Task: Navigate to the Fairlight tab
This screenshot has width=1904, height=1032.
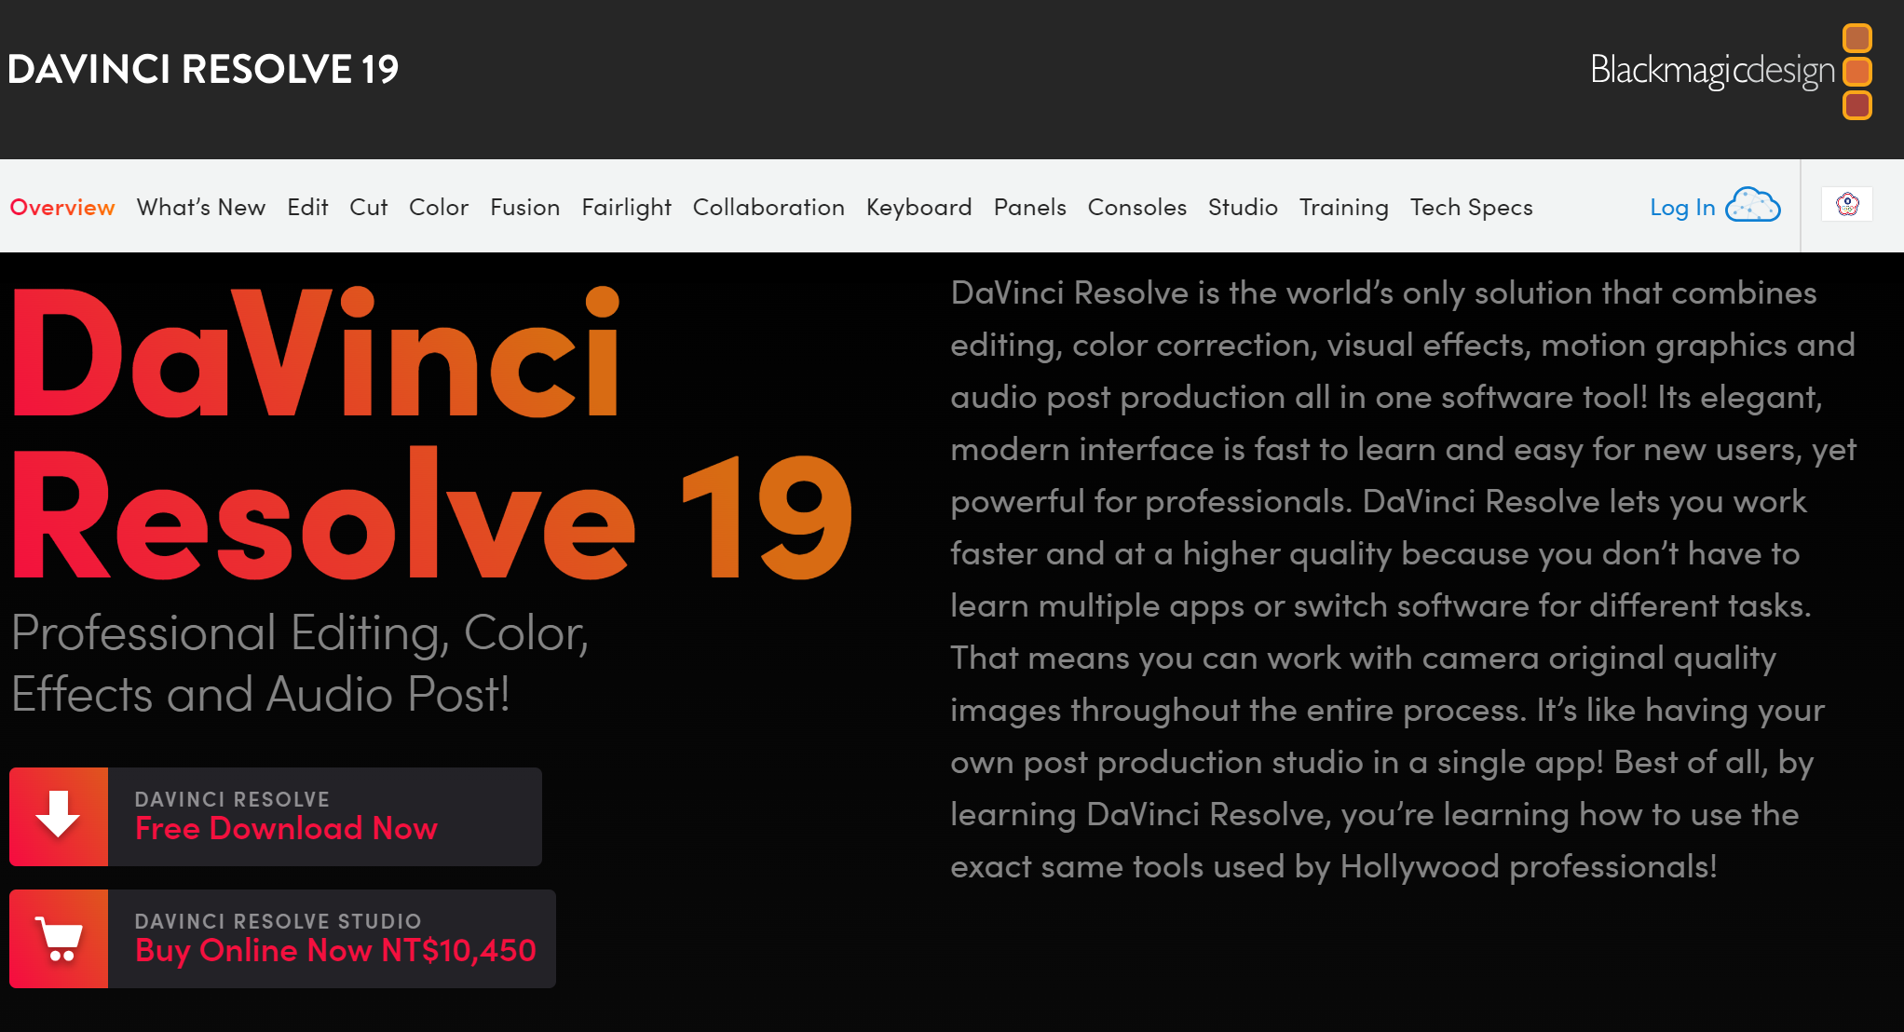Action: (626, 207)
